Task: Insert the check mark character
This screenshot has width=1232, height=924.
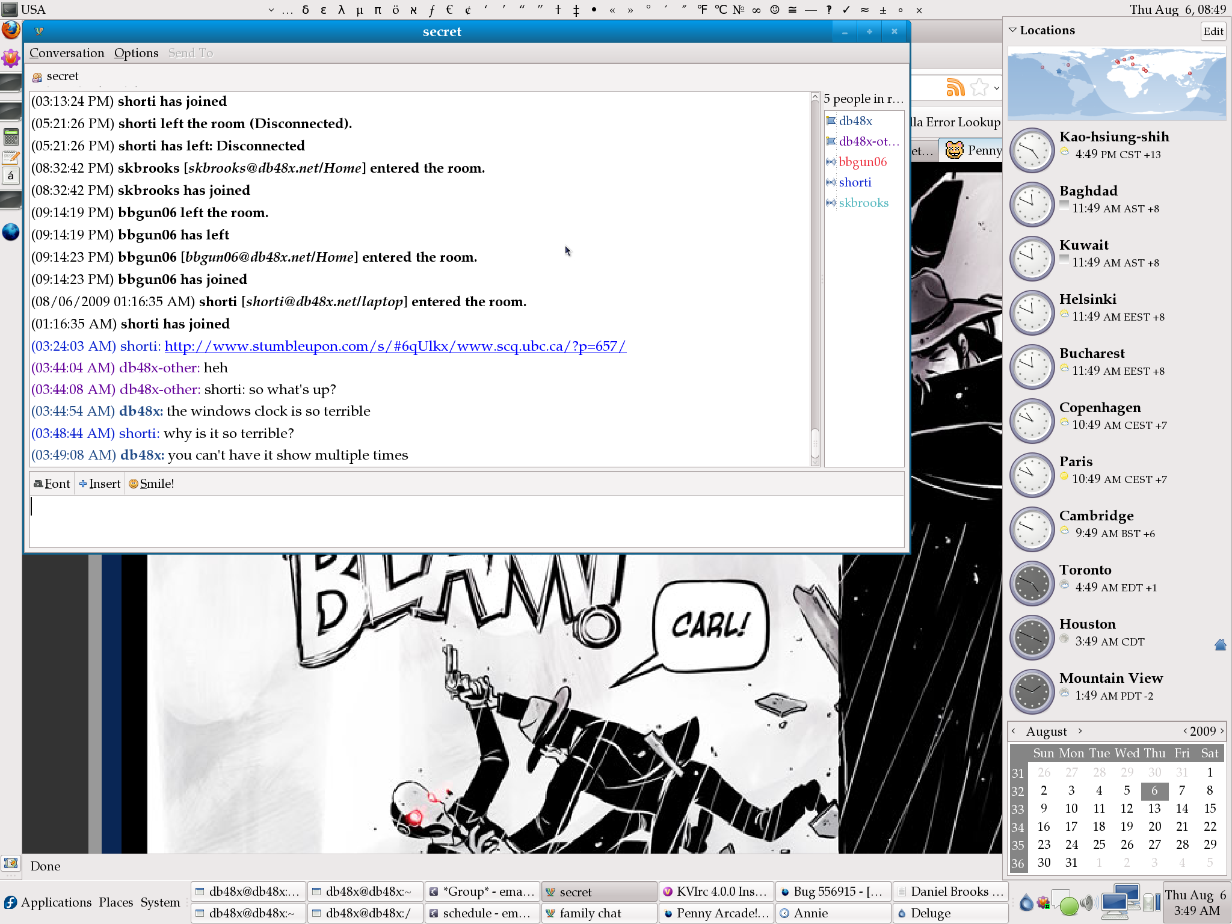Action: click(x=846, y=10)
